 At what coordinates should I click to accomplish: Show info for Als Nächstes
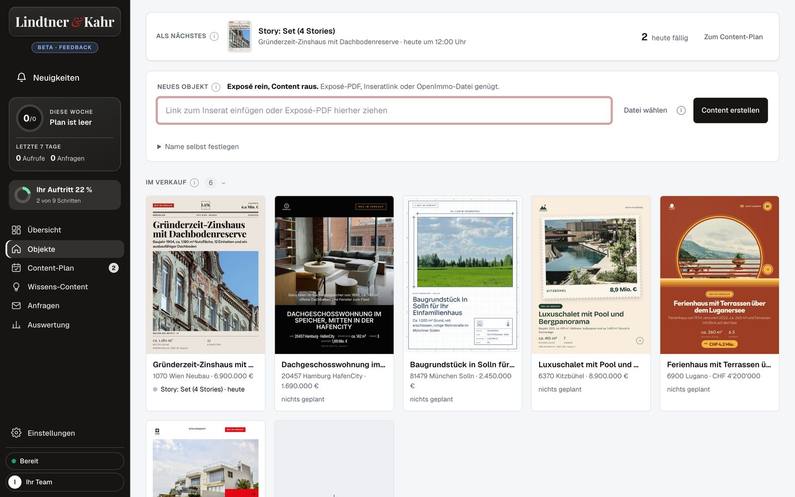coord(214,36)
